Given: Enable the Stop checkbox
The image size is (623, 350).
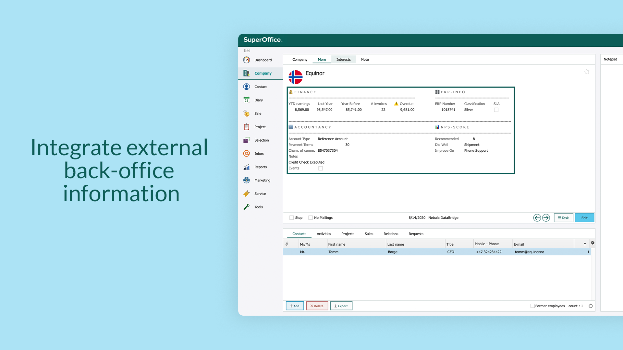Looking at the screenshot, I should [291, 218].
